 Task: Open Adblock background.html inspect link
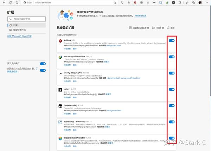point(114,46)
